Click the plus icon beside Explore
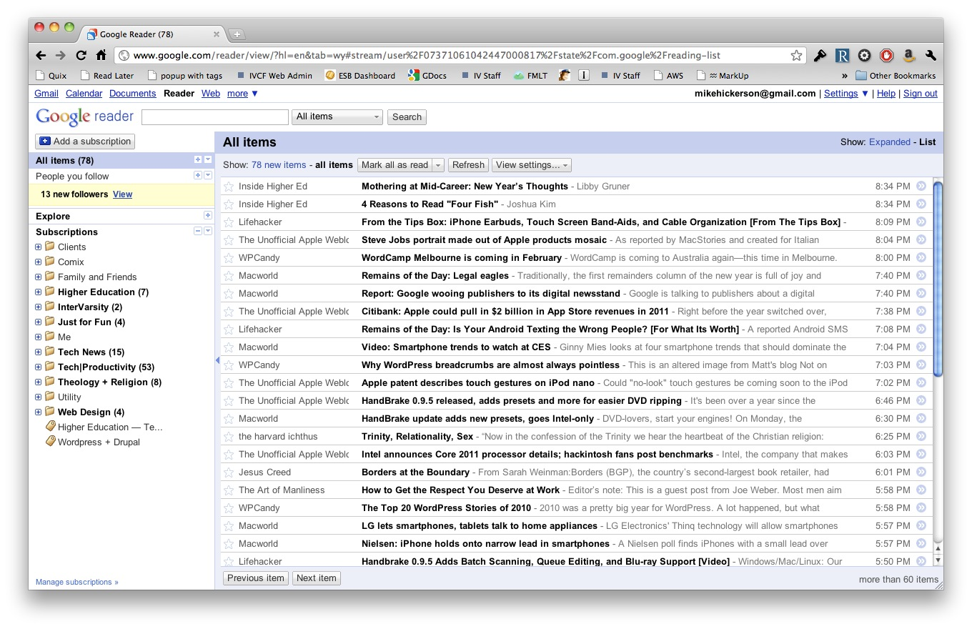 (x=208, y=215)
